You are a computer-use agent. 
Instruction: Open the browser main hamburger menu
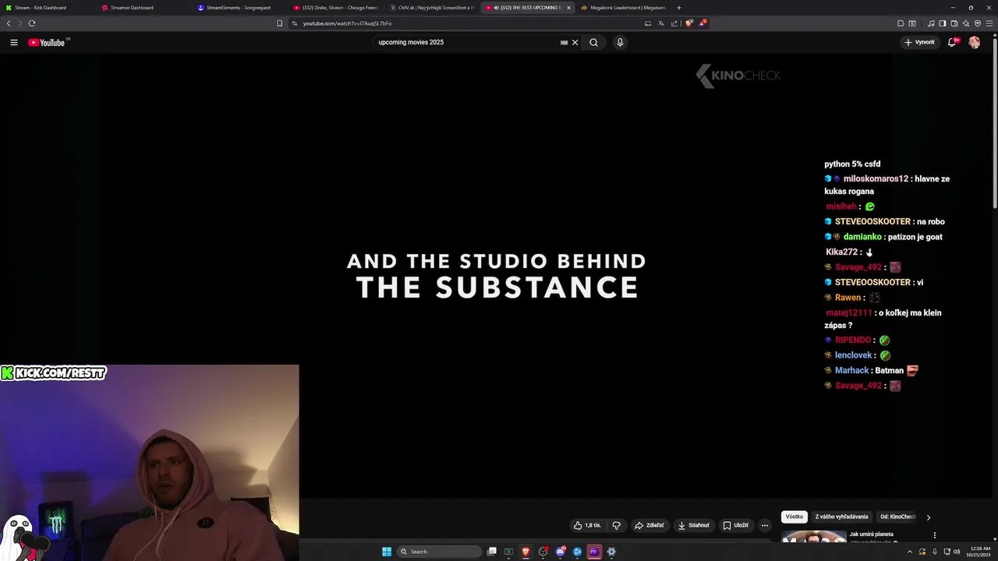click(989, 23)
